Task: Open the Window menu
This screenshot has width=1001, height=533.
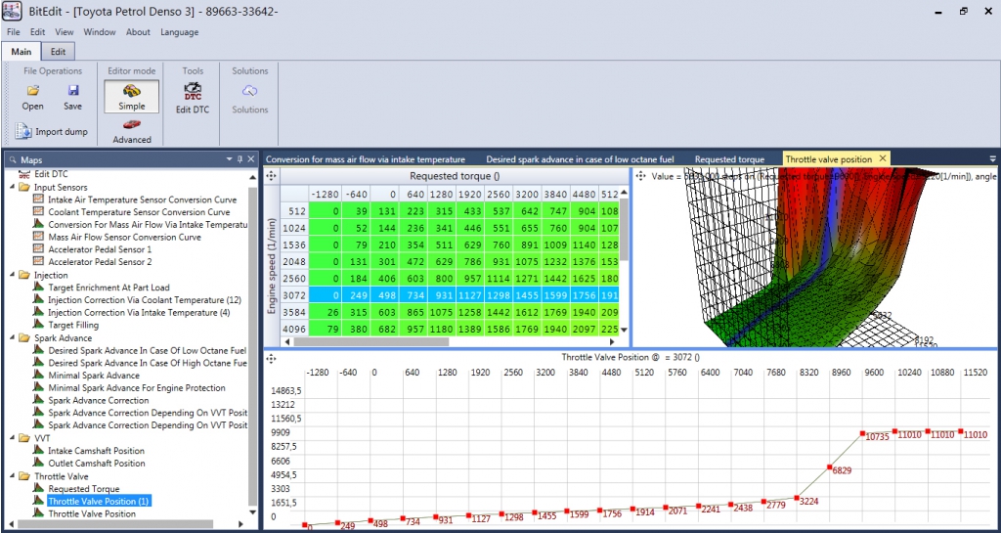Action: (x=100, y=32)
